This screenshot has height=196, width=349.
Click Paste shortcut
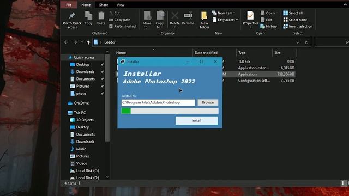[123, 26]
